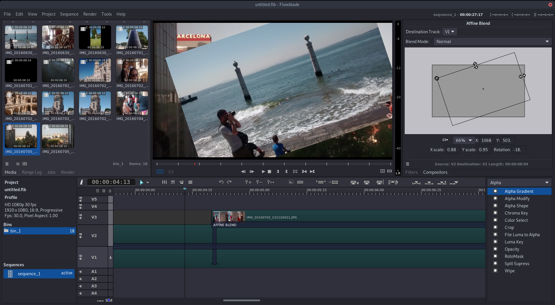This screenshot has height=305, width=555.
Task: Click the Stop playback button
Action: (x=269, y=171)
